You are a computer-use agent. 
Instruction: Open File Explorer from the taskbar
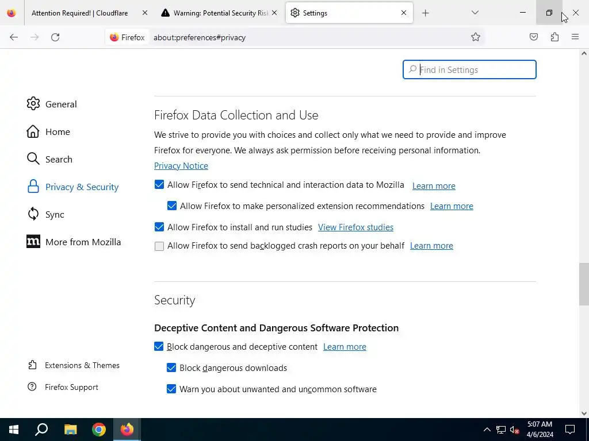70,430
